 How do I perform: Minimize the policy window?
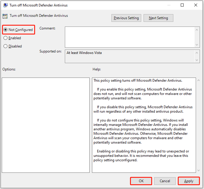[169, 5]
